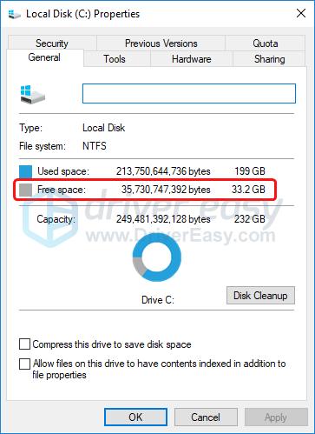Screen dimensions: 315x434
Task: Click the drive label text field
Action: click(x=189, y=93)
